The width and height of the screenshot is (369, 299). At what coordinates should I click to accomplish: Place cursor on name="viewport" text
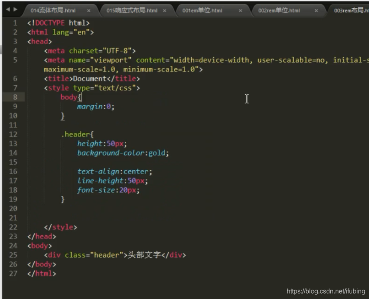click(100, 60)
